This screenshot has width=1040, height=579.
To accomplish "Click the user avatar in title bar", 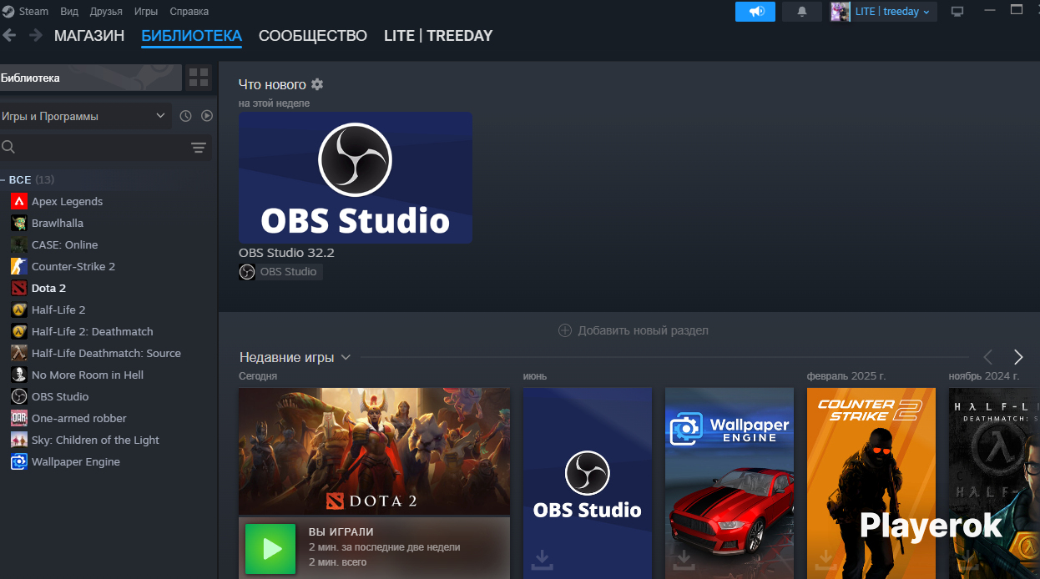I will 841,12.
